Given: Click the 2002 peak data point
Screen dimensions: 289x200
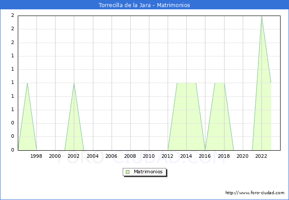Looking at the screenshot, I should pos(74,83).
